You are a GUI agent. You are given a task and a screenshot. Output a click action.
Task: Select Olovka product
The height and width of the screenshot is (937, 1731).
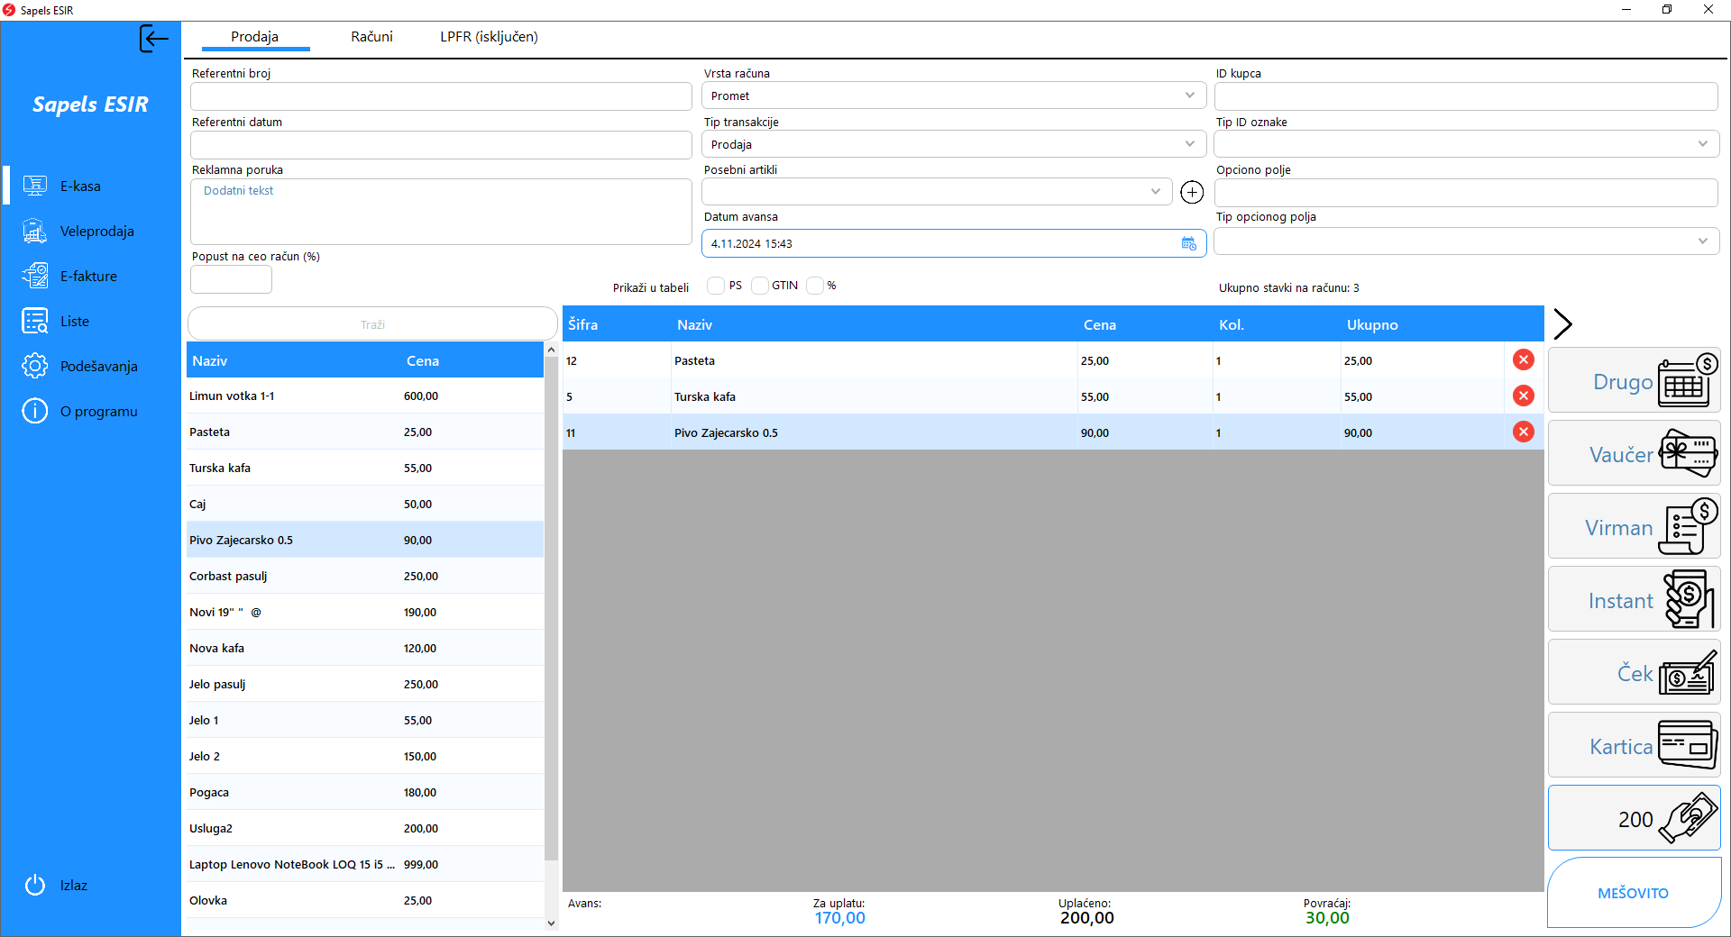coord(365,900)
